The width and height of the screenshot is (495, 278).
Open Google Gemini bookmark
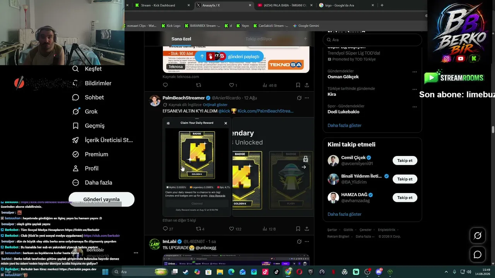pos(306,26)
